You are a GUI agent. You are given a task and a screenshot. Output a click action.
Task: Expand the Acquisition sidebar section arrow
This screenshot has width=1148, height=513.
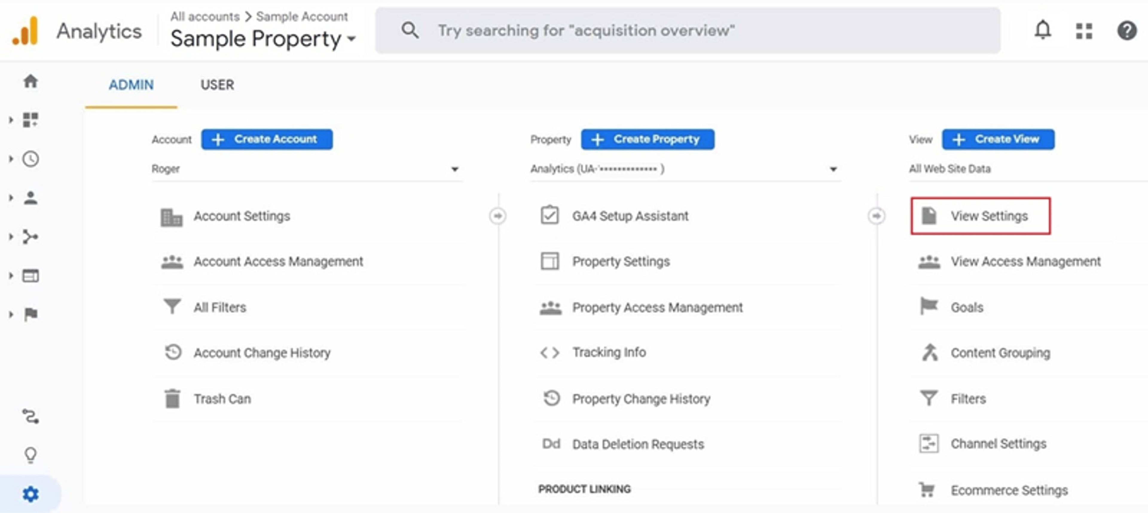(11, 236)
